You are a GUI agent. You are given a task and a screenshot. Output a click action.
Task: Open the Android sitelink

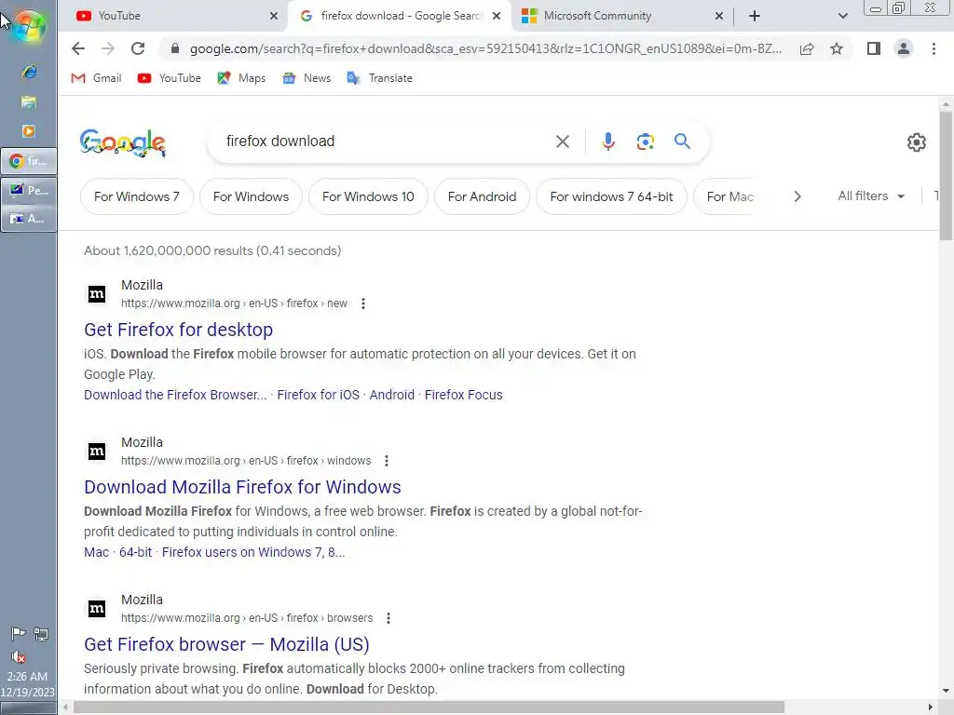392,395
